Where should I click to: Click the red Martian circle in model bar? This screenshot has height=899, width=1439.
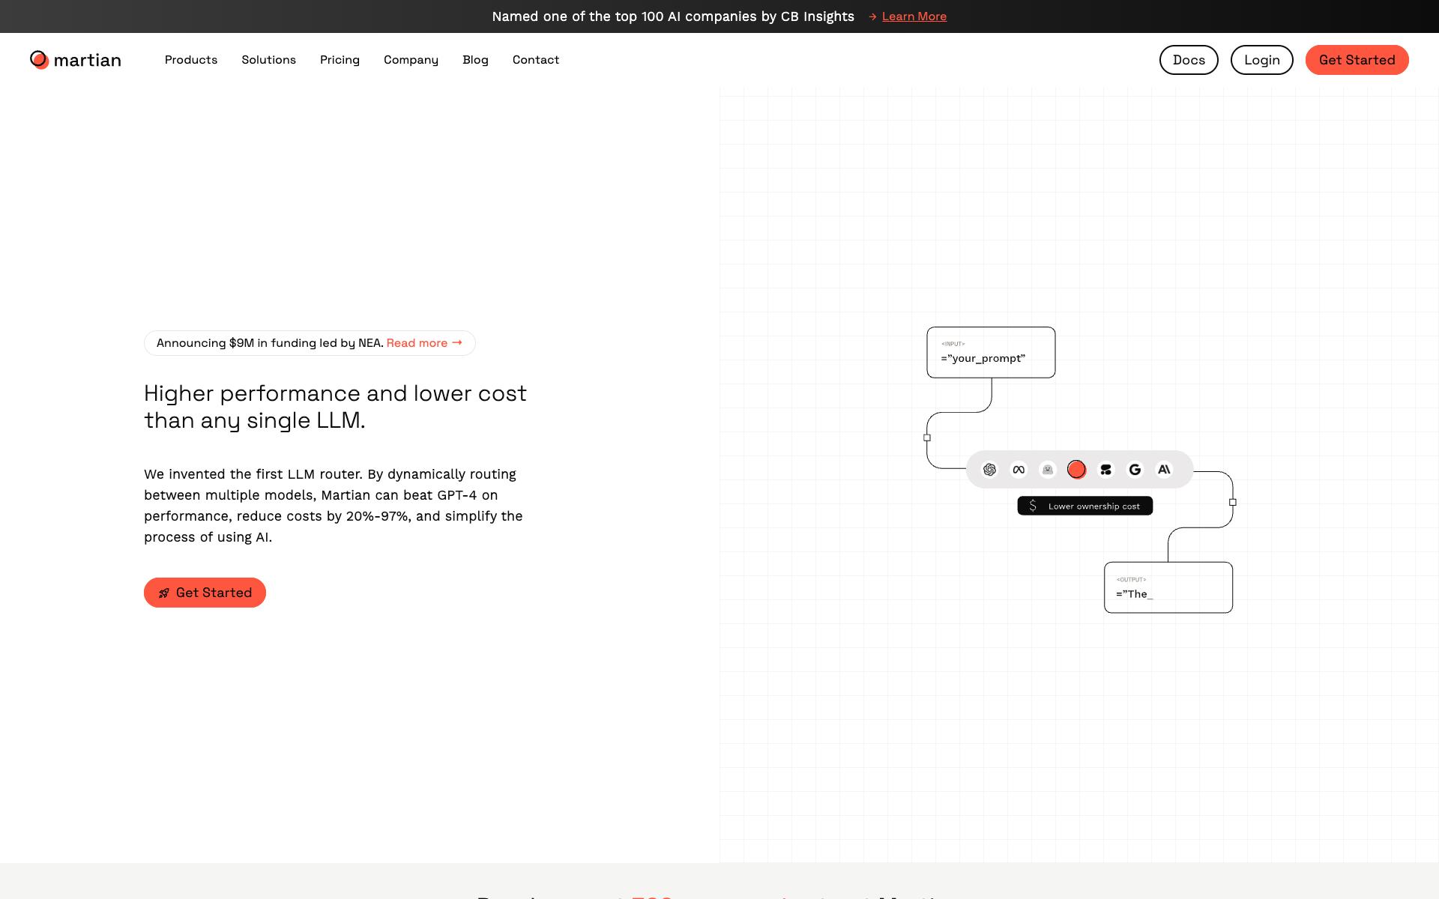1076,470
